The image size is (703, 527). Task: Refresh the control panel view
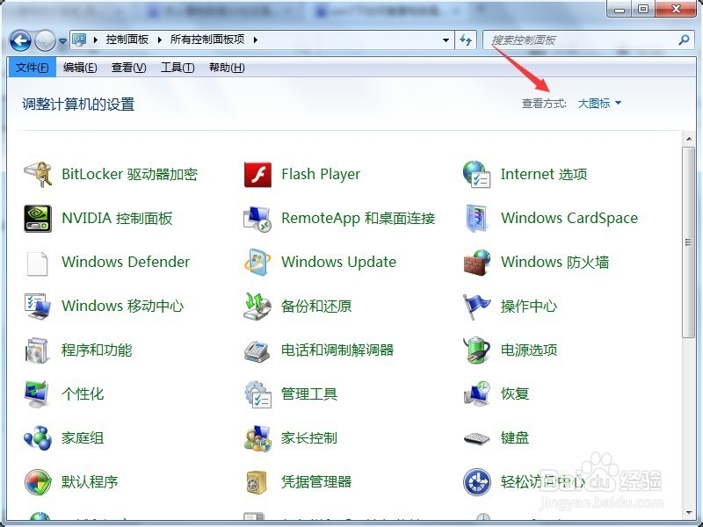[466, 40]
